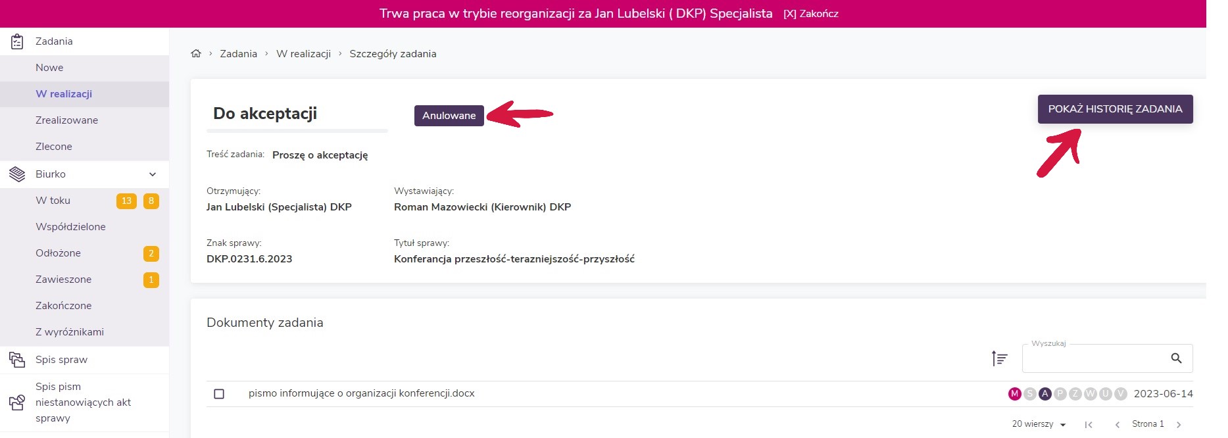The width and height of the screenshot is (1228, 438).
Task: Open Zawieszone cases list
Action: point(63,280)
